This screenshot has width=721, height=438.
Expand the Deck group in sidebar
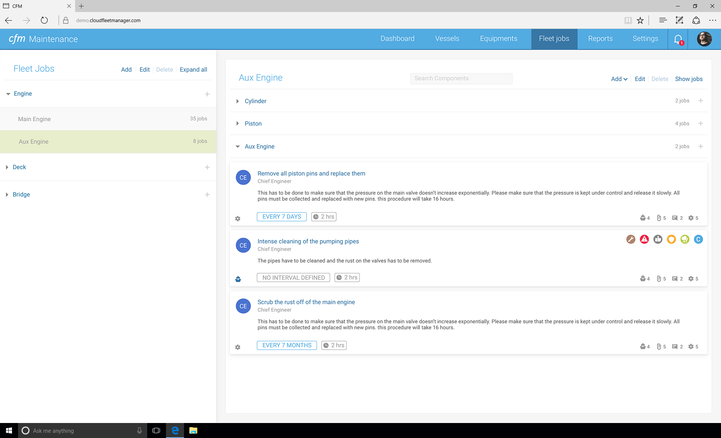click(7, 167)
